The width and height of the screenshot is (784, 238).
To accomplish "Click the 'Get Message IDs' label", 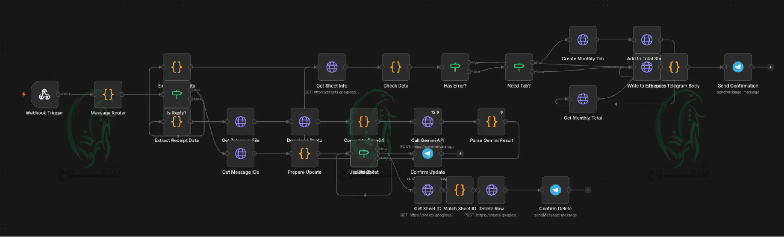I will [240, 172].
